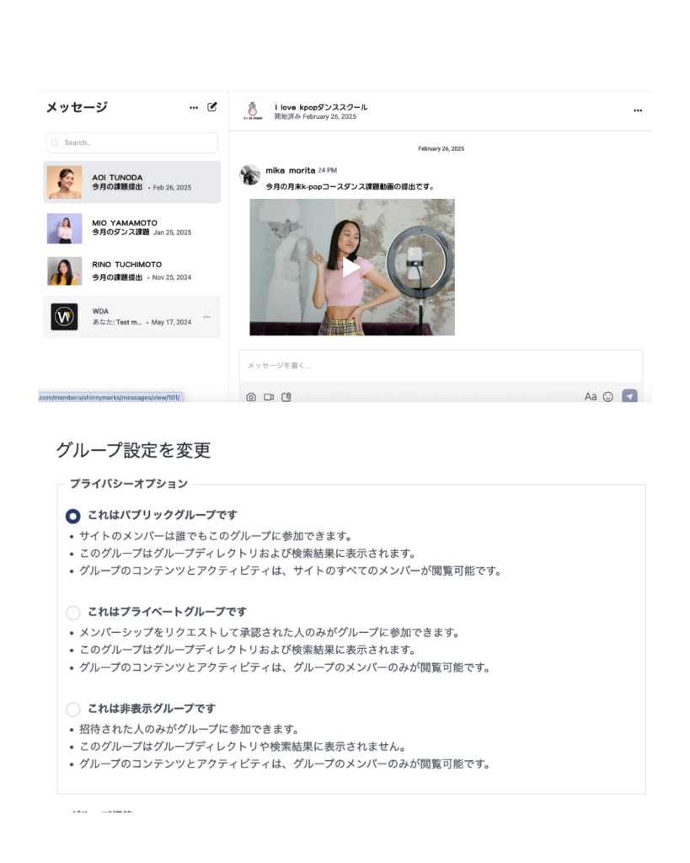The height and width of the screenshot is (863, 690).
Task: Click the compose new message icon
Action: 211,107
